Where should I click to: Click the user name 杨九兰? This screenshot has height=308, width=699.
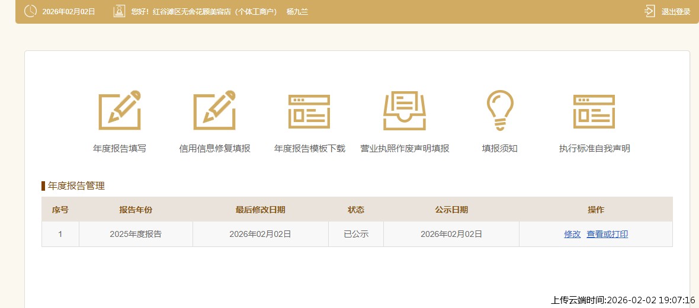click(x=297, y=12)
